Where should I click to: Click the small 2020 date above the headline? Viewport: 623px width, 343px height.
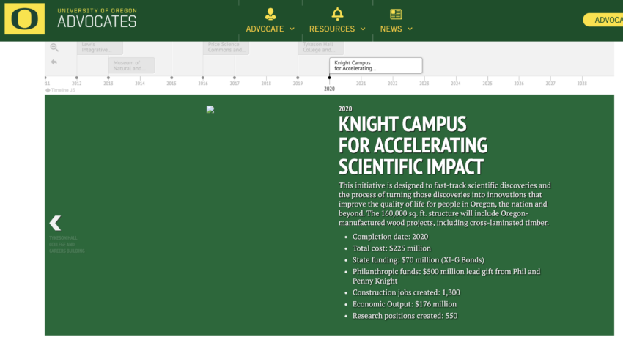tap(345, 109)
